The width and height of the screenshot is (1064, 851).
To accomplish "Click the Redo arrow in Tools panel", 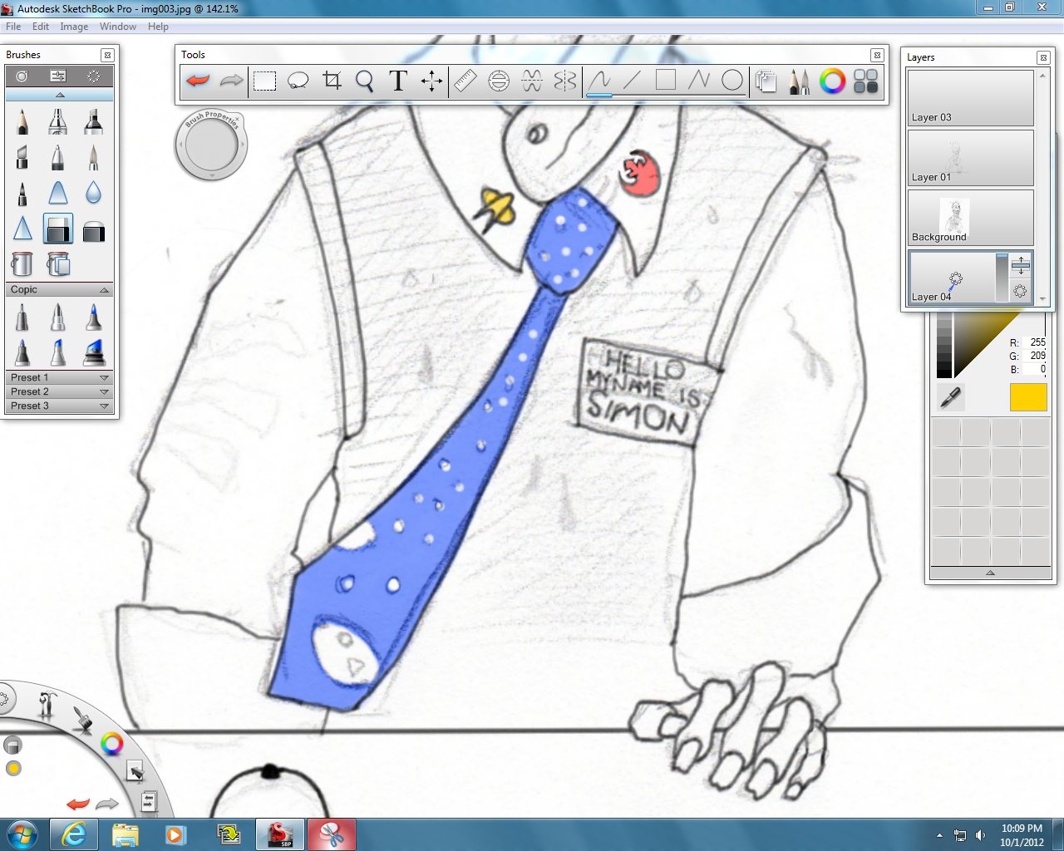I will click(x=231, y=81).
